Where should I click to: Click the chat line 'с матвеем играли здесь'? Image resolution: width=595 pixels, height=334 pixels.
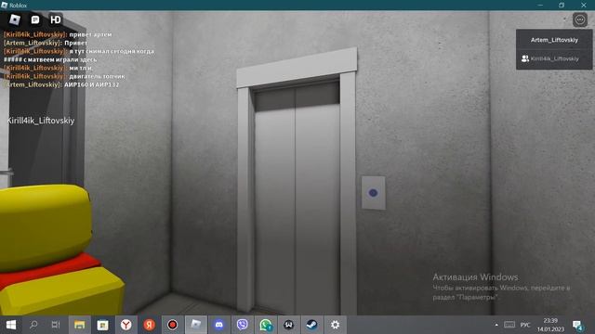59,59
